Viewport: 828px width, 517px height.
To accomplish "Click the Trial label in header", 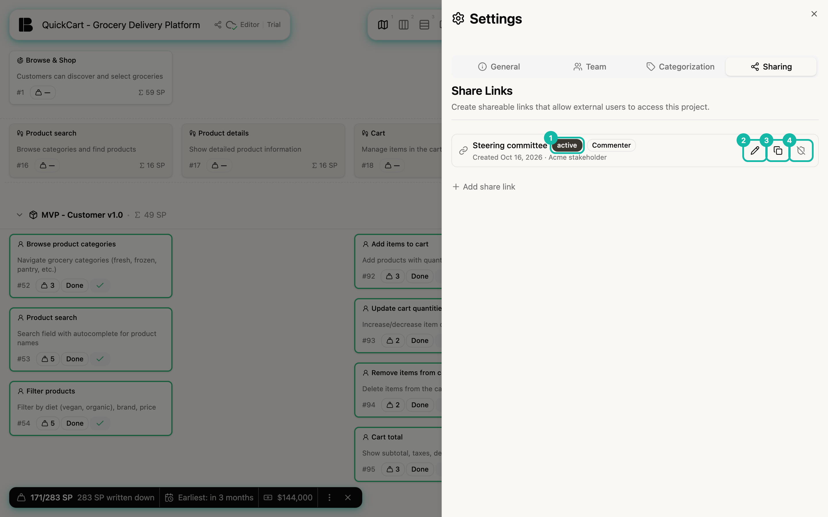I will [x=274, y=25].
